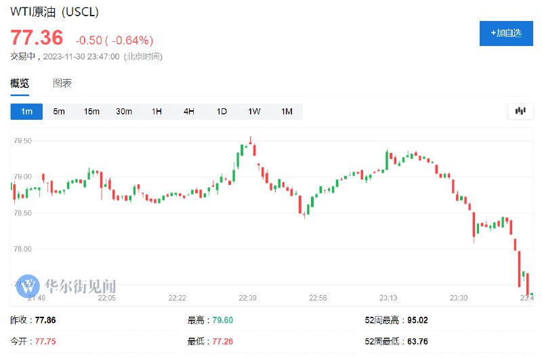Click the 52周最高 value 95.02
The width and height of the screenshot is (542, 358).
pos(417,320)
